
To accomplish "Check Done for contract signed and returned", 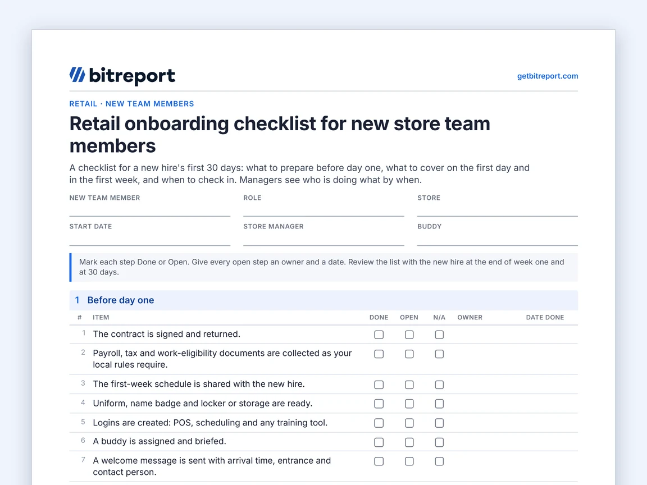I will click(x=379, y=335).
